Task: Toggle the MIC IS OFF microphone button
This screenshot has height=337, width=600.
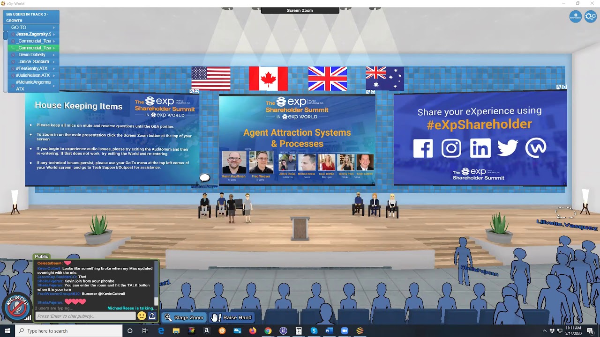Action: (x=17, y=307)
